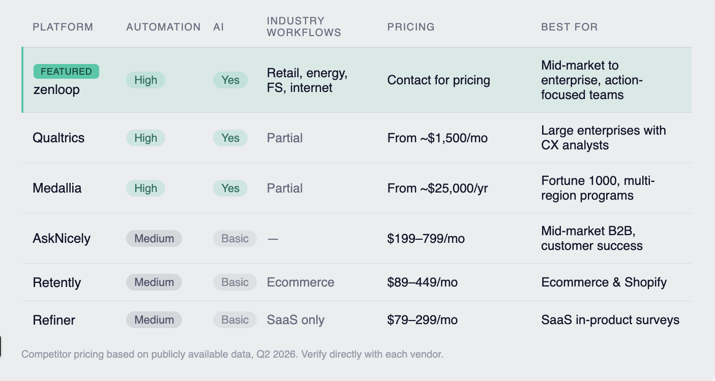Click the Basic AI badge for Retently
This screenshot has width=715, height=381.
[235, 282]
